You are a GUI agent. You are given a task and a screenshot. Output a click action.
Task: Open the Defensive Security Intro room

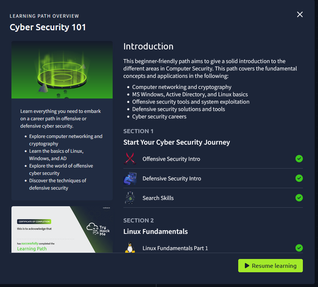coord(172,179)
